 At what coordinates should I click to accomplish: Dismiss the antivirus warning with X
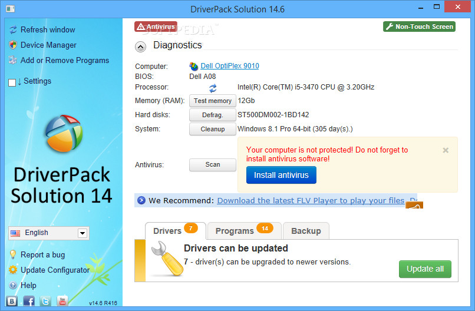point(446,150)
